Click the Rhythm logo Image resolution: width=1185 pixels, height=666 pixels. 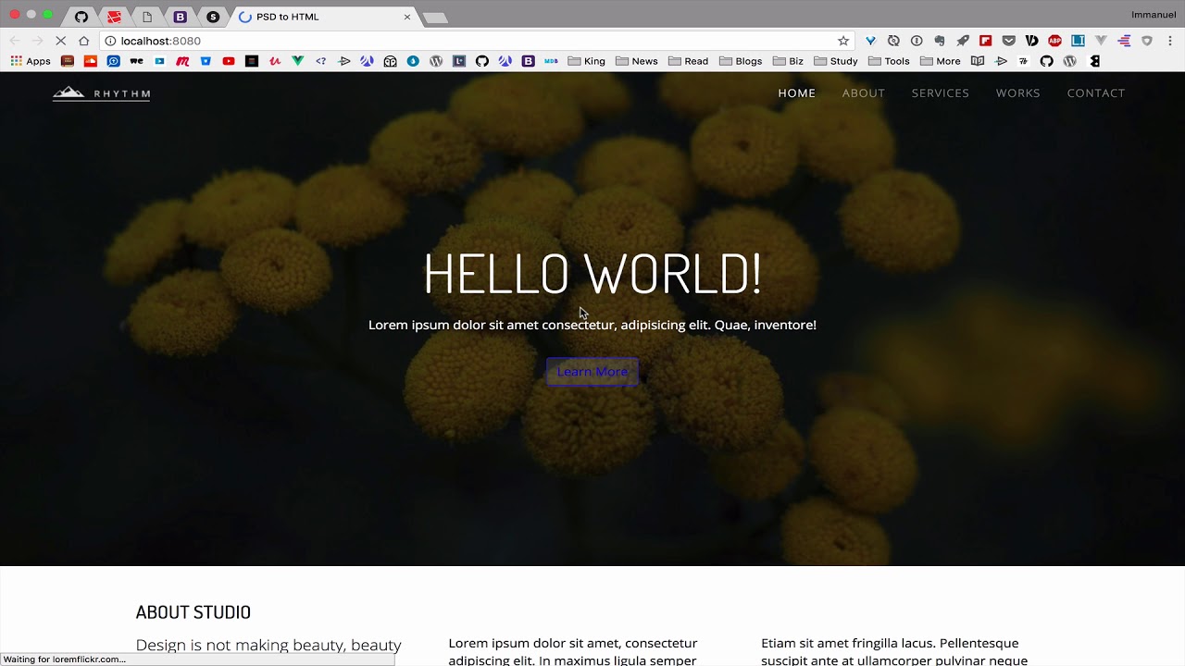[101, 92]
